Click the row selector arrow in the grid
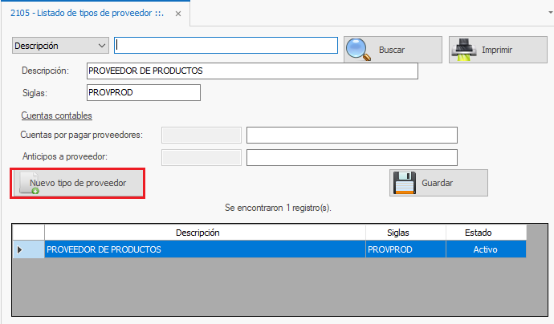The height and width of the screenshot is (324, 554). pos(20,250)
